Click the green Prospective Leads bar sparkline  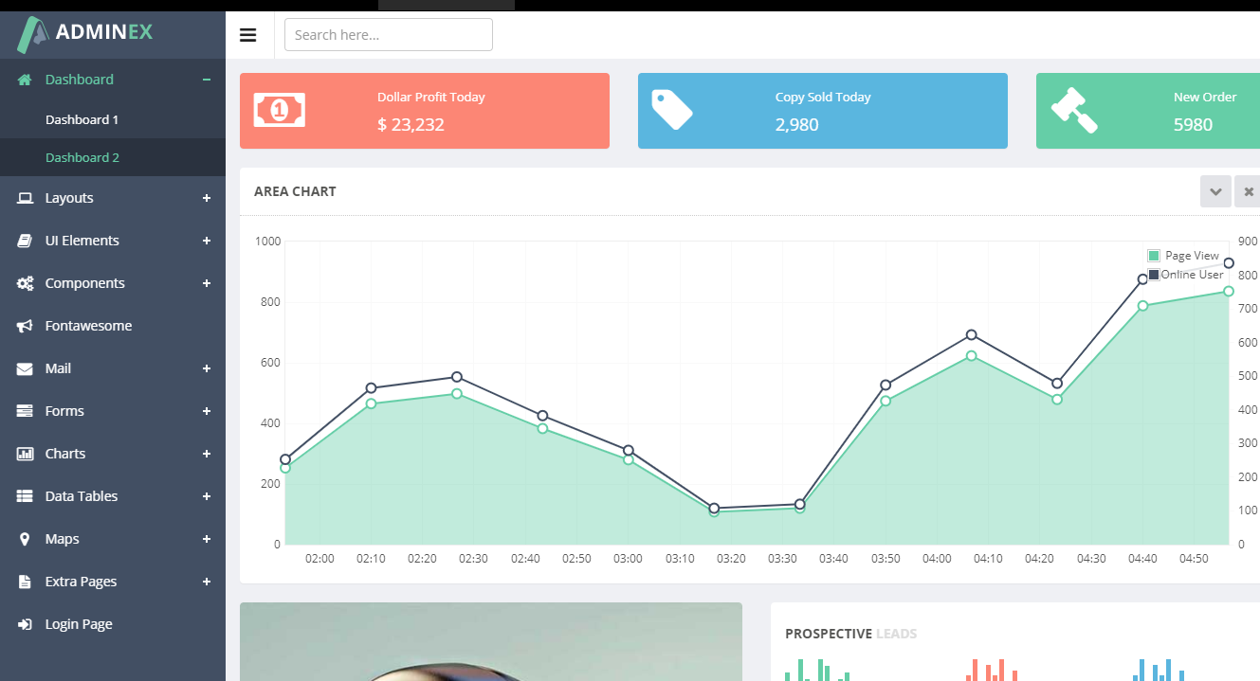[817, 670]
